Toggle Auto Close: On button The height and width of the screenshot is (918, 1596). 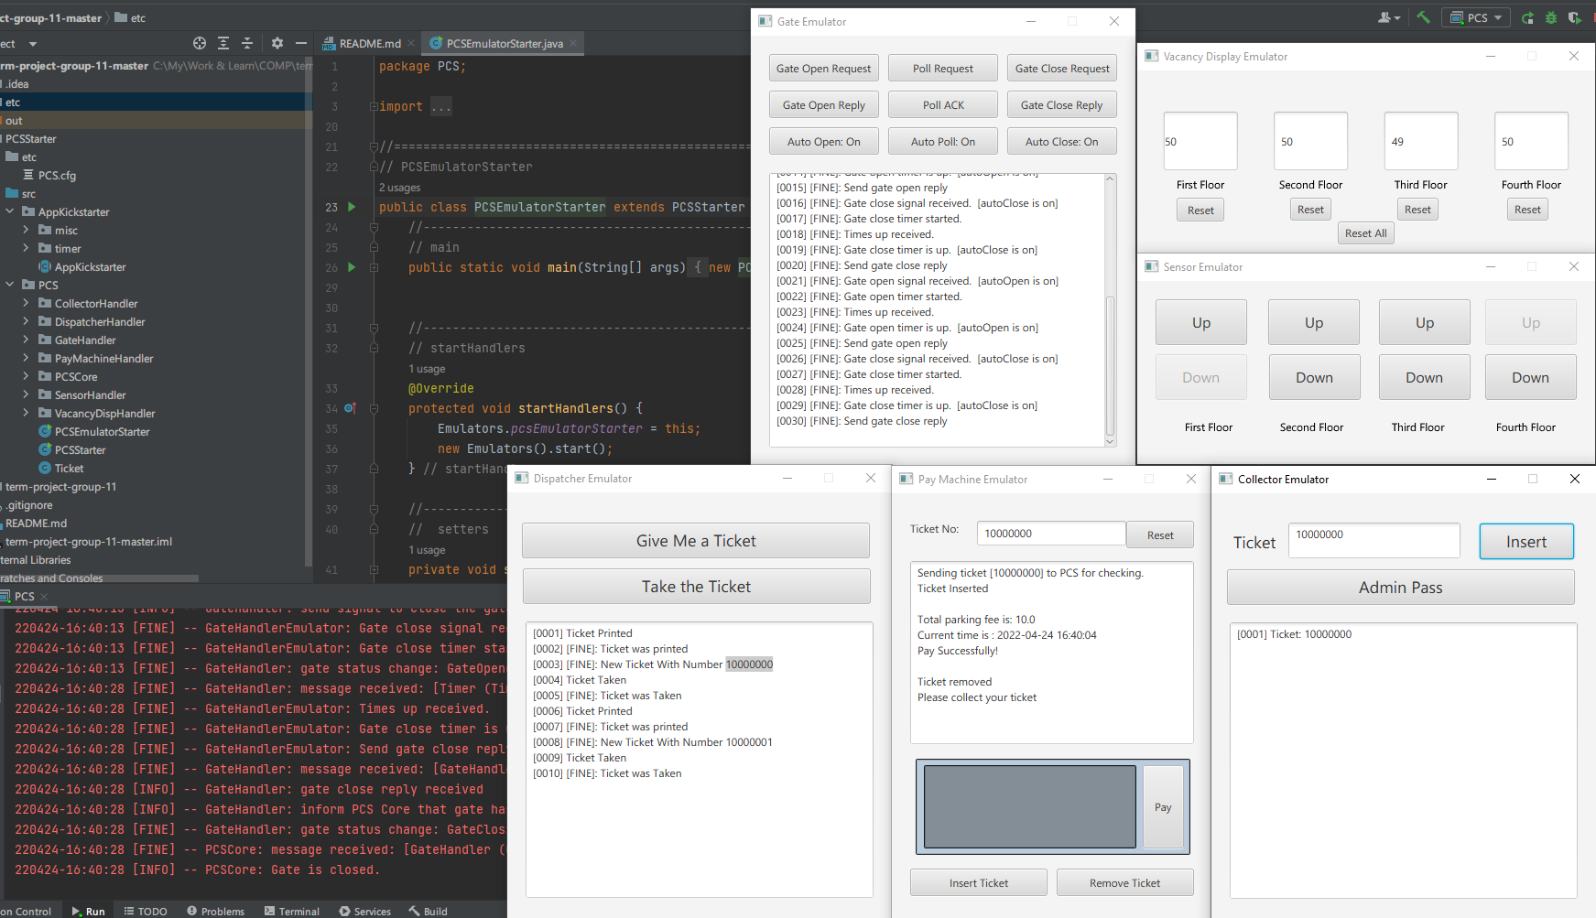coord(1062,141)
